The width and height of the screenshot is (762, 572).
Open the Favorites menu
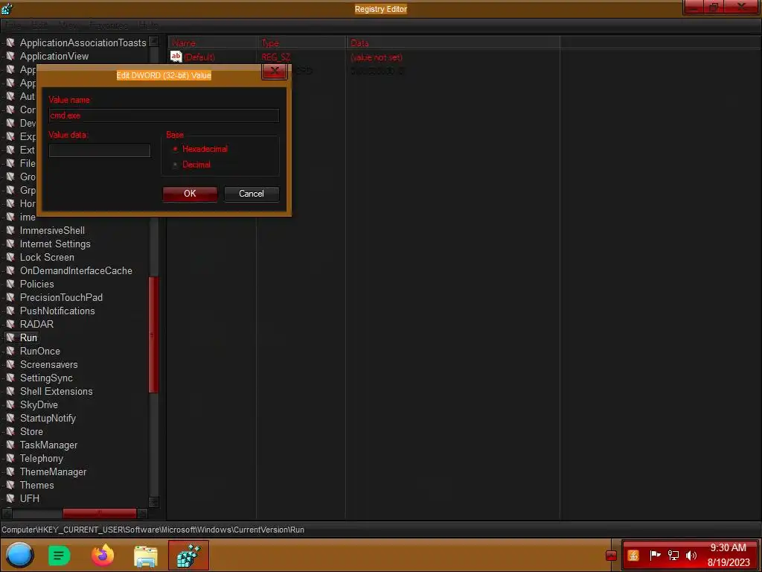pos(109,25)
